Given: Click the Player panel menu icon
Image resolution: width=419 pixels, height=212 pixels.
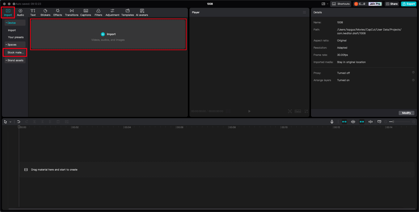Looking at the screenshot, I should 304,12.
